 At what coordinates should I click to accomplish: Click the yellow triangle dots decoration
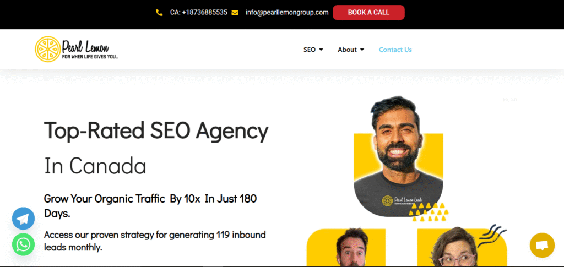click(x=429, y=211)
